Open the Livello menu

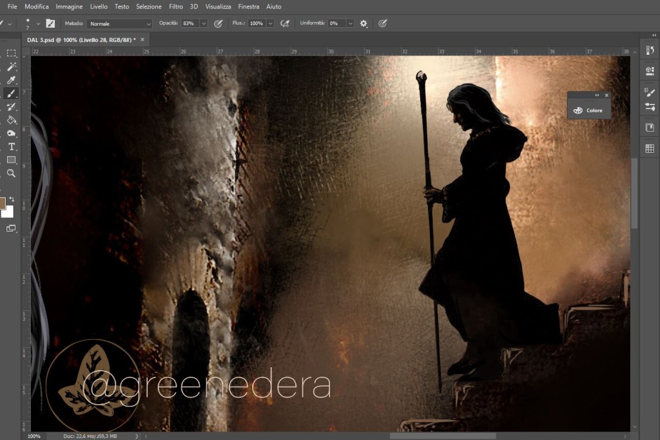pyautogui.click(x=99, y=6)
